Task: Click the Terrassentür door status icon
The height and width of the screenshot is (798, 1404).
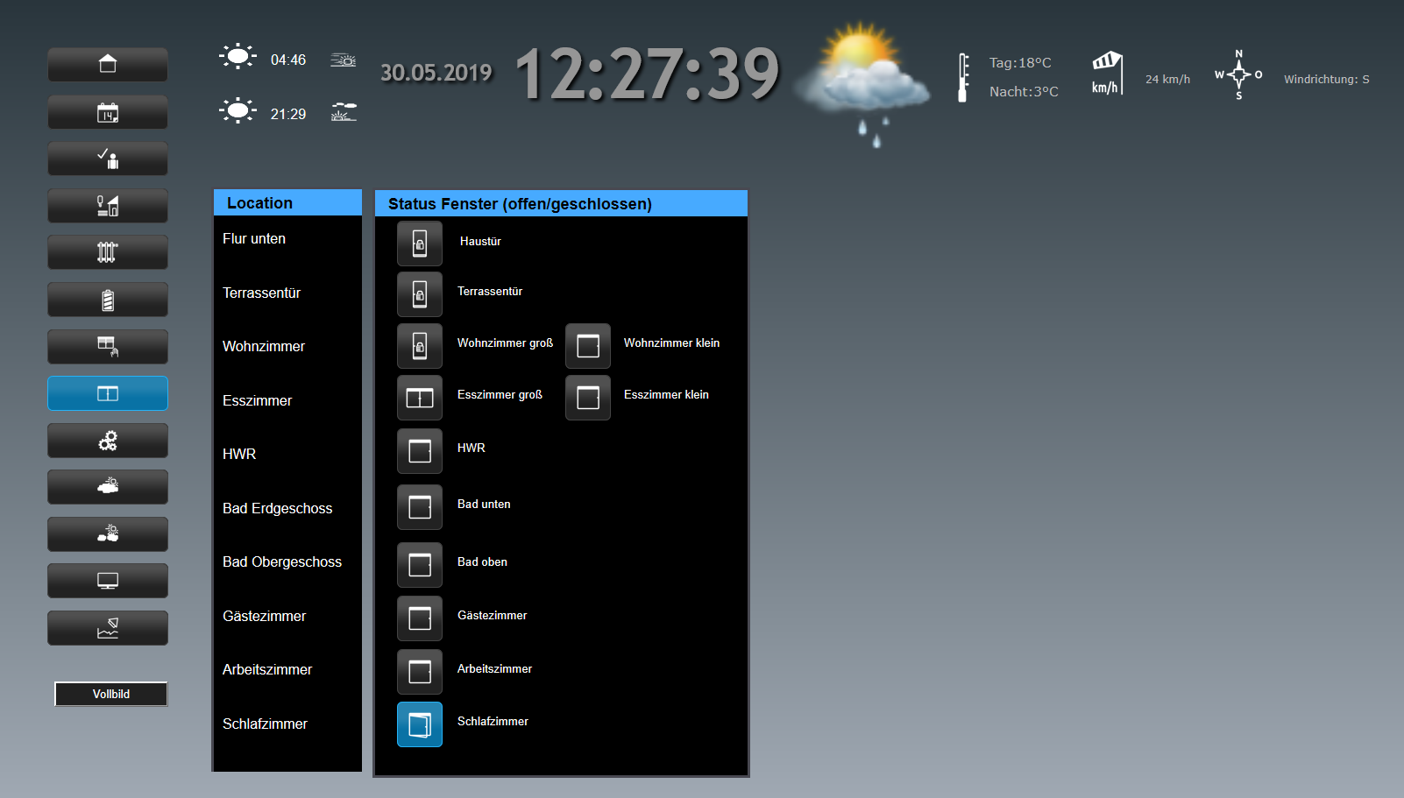Action: click(420, 293)
